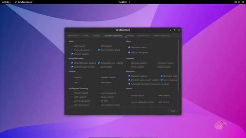
Task: Check Scanning support
Action: coord(99,93)
